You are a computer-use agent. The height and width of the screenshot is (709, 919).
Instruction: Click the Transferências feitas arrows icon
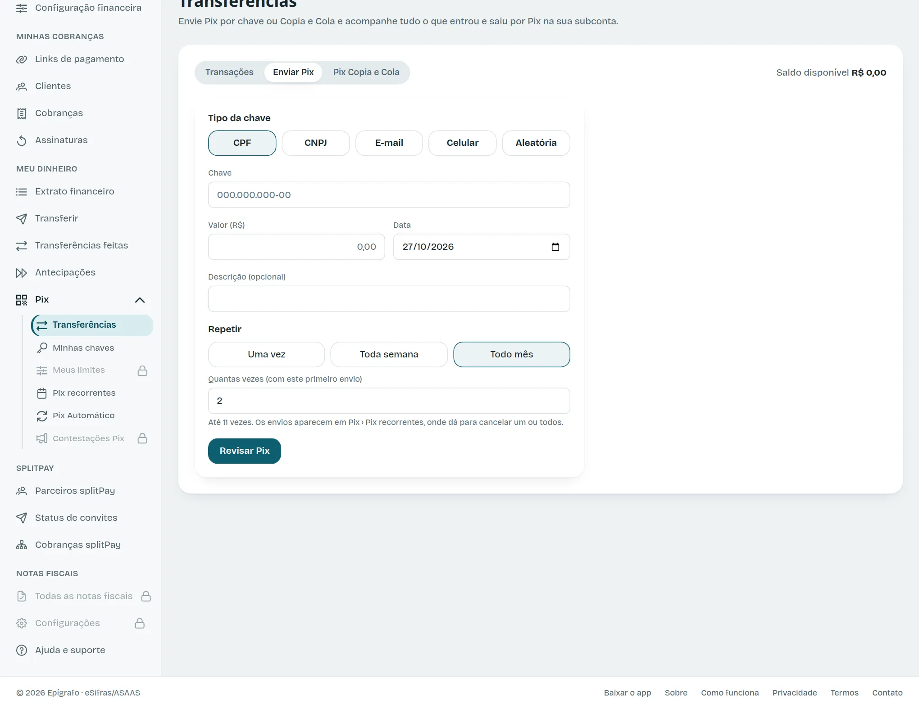click(22, 246)
